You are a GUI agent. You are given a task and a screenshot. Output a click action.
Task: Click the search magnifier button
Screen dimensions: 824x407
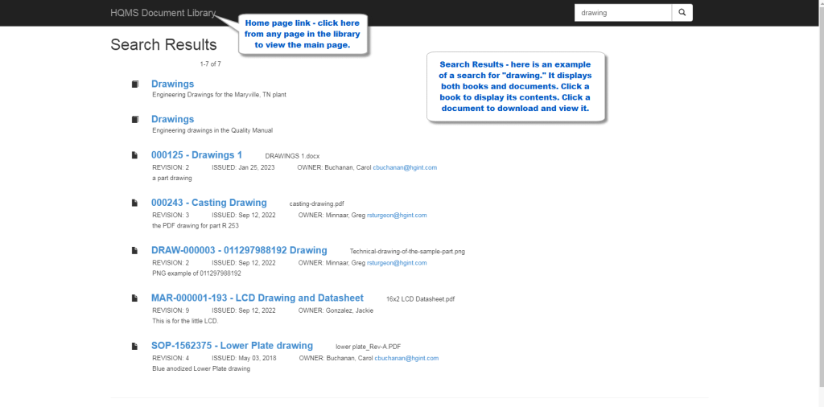pyautogui.click(x=682, y=13)
